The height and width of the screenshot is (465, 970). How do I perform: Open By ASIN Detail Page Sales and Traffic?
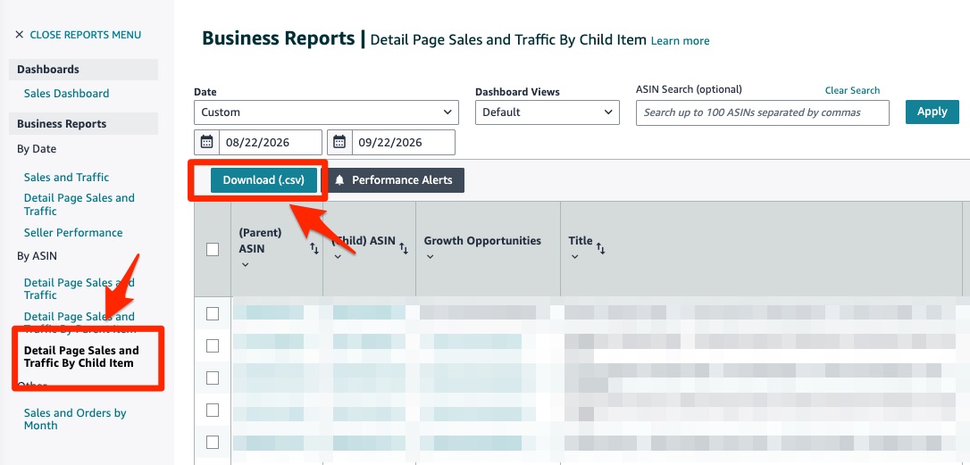tap(79, 289)
